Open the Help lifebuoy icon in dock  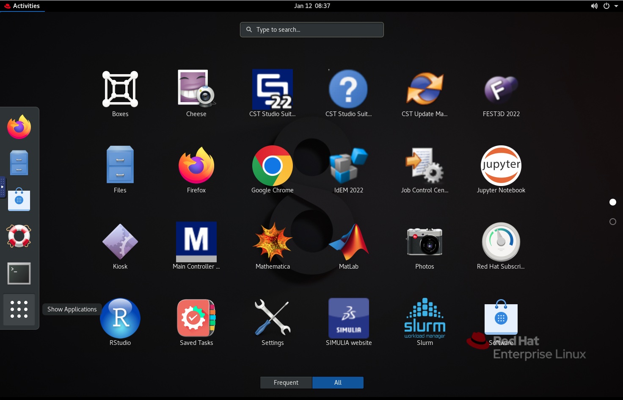19,236
